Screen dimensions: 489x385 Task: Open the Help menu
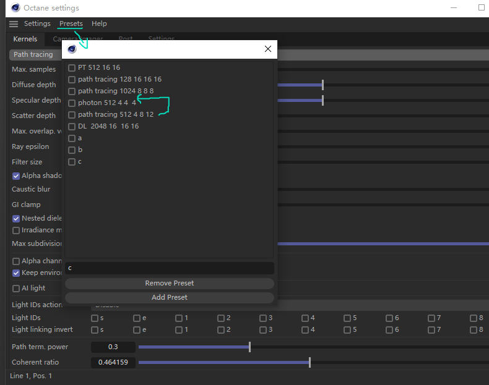click(x=99, y=23)
